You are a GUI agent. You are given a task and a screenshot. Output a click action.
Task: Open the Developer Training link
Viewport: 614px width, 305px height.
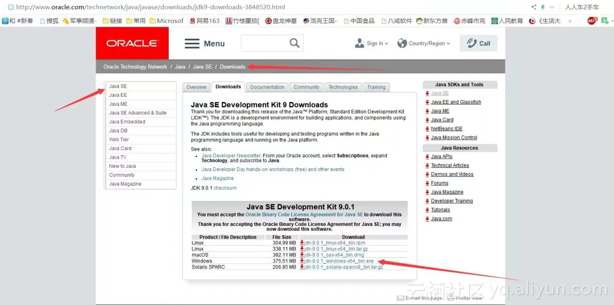pos(452,201)
